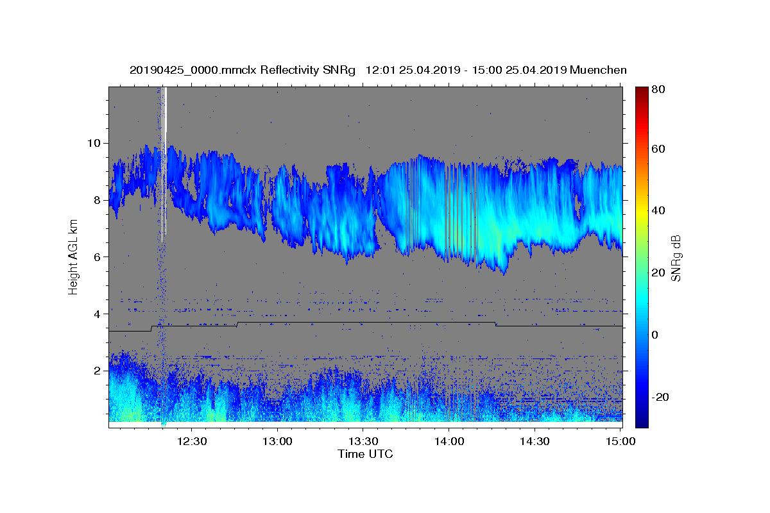Click the 13:00 time tick label
The image size is (770, 513).
278,441
